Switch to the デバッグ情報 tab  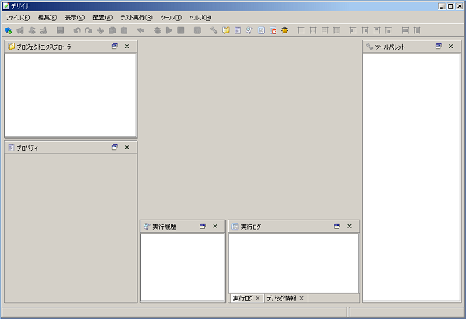click(x=281, y=298)
